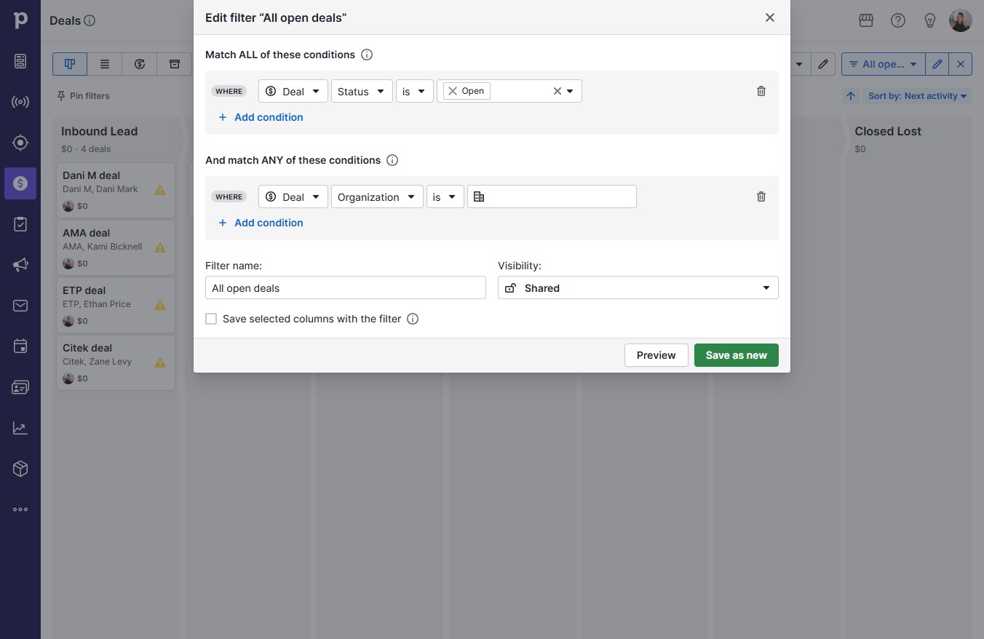Screen dimensions: 984x639
Task: Open the lightbulb tips icon
Action: 930,20
